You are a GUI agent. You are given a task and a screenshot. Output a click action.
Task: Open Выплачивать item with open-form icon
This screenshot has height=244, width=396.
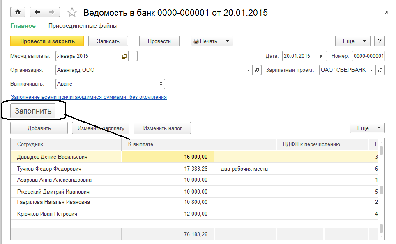pyautogui.click(x=160, y=84)
